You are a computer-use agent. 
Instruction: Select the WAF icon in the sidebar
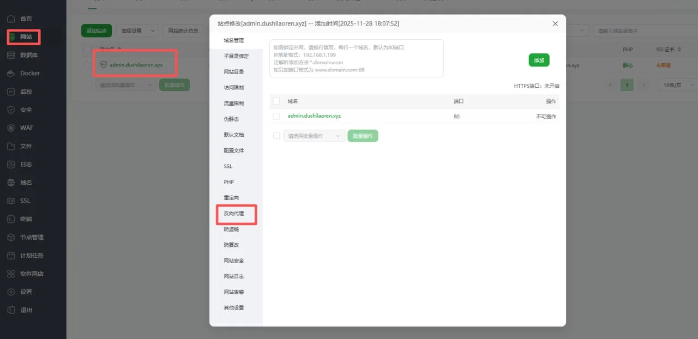pyautogui.click(x=11, y=128)
